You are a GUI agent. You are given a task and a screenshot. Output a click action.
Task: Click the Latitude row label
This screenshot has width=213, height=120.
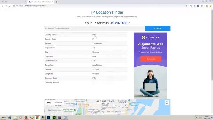48,69
